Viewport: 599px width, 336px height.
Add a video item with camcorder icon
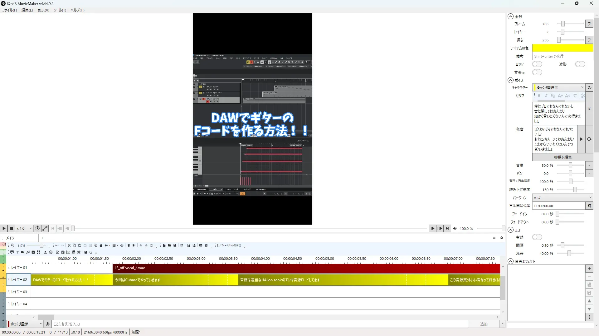click(x=22, y=252)
